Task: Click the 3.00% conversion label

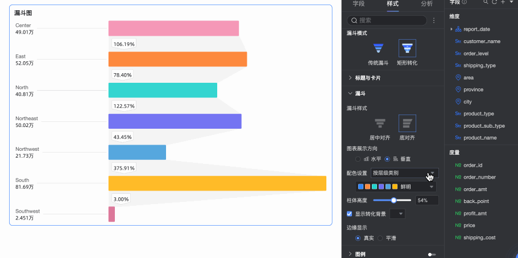Action: pos(121,199)
